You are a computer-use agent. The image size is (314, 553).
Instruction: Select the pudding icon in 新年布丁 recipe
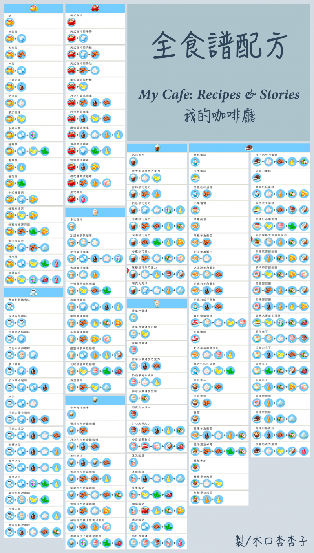click(257, 339)
